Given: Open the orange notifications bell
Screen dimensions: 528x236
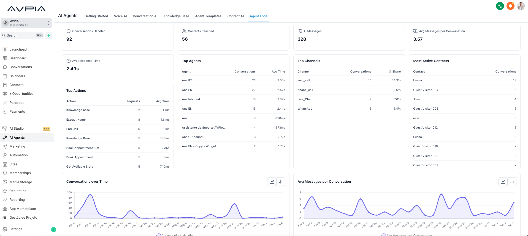Looking at the screenshot, I should (x=510, y=6).
